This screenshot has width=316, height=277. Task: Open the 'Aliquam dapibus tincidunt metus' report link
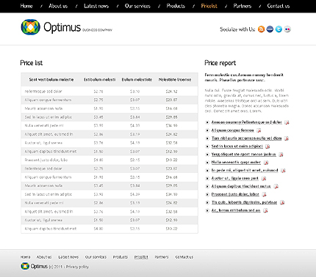(241, 186)
